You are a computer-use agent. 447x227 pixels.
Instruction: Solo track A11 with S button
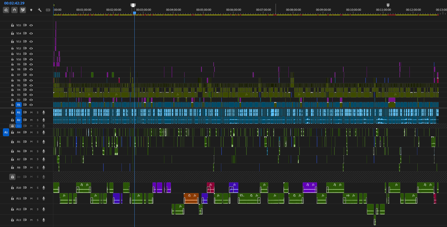click(x=38, y=198)
